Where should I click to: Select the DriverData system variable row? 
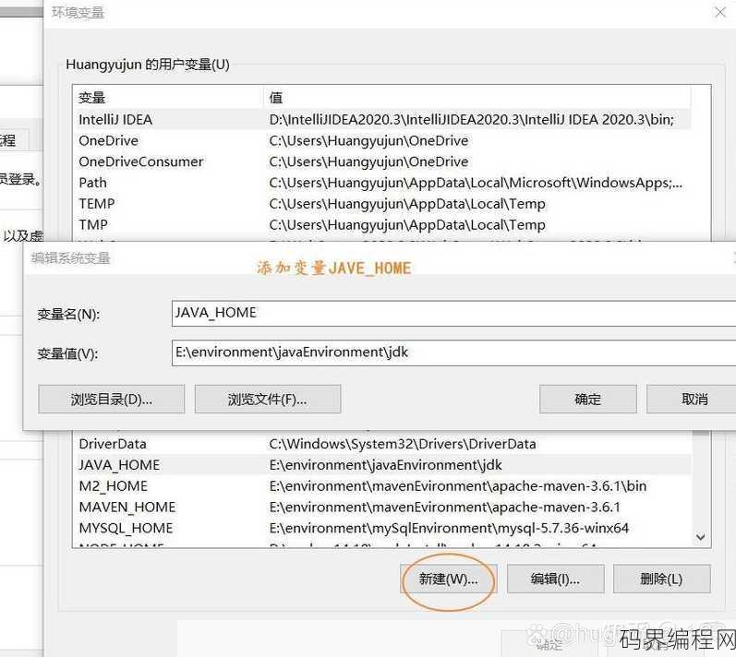[x=381, y=444]
